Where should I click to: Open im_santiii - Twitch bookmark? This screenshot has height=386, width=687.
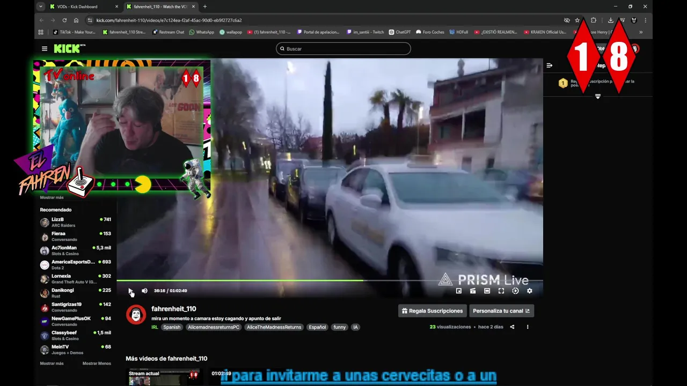tap(365, 32)
